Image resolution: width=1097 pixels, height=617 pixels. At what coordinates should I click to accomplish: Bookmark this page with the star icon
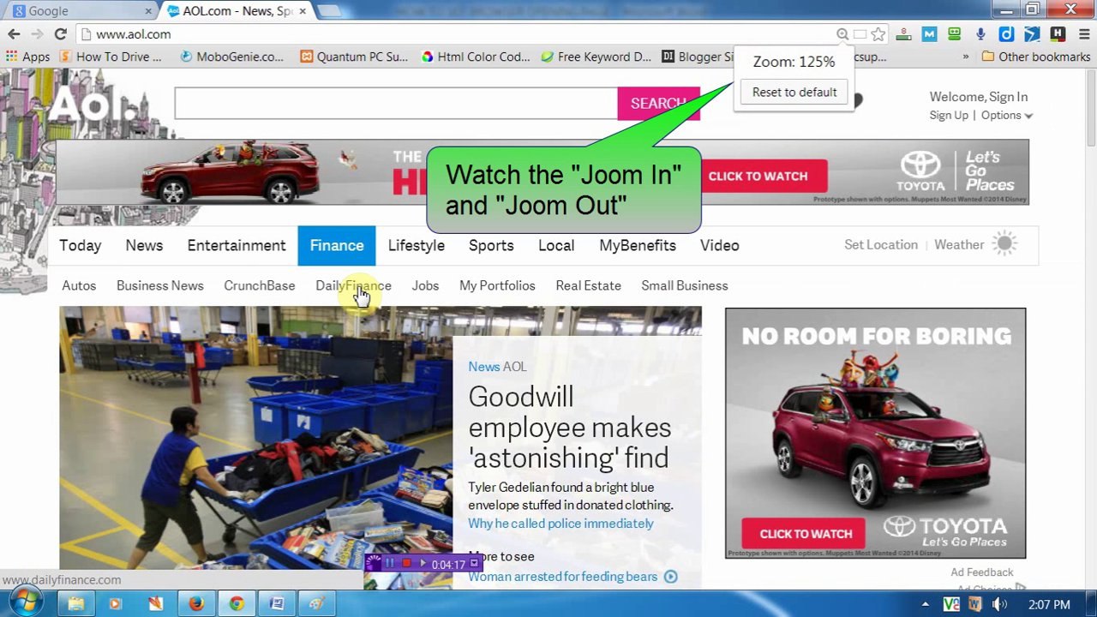878,34
